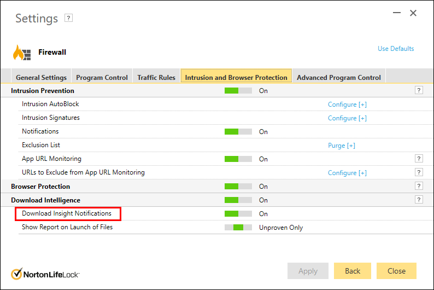Screen dimensions: 434x290
Task: Open the Advanced Program Control tab
Action: 339,78
